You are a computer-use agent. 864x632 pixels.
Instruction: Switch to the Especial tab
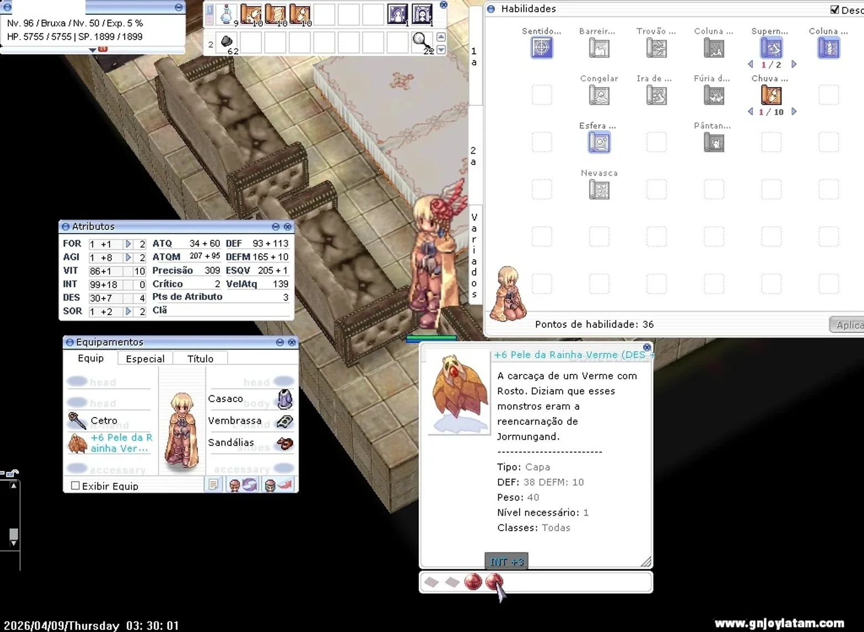pyautogui.click(x=145, y=359)
